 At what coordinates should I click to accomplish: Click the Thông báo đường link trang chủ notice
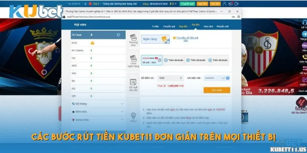pos(119,4)
